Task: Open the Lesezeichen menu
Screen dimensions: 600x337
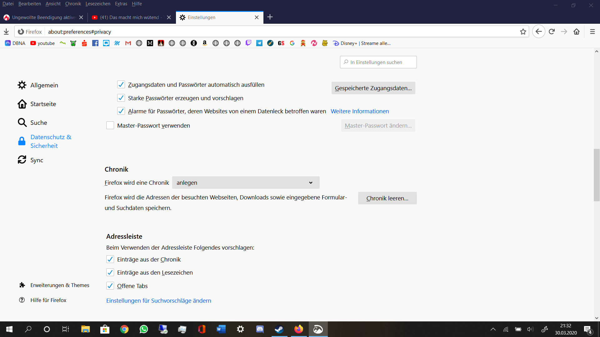Action: [98, 4]
